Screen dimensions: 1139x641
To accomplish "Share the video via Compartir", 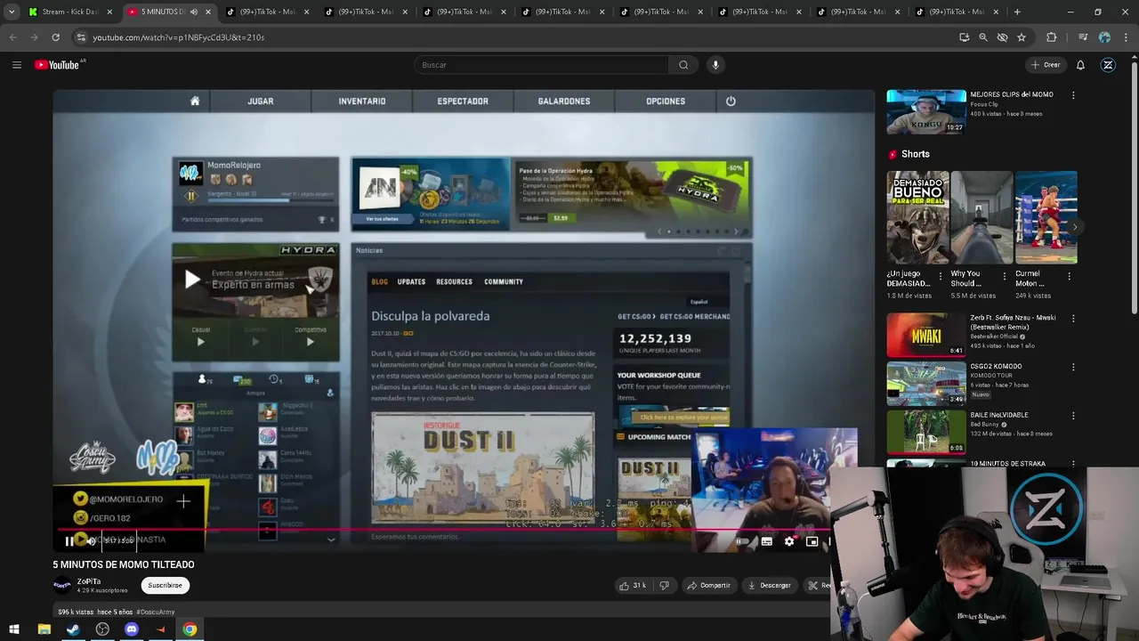I will [x=708, y=585].
